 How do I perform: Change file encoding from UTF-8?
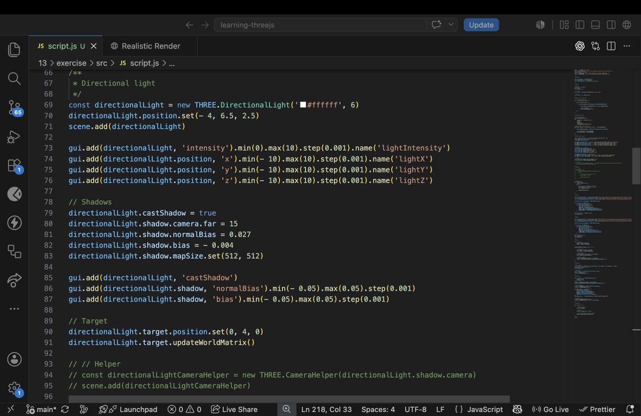click(415, 410)
